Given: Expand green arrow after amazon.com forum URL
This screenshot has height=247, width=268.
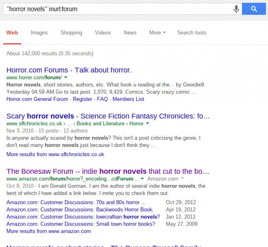Looking at the screenshot, I should click(142, 179).
